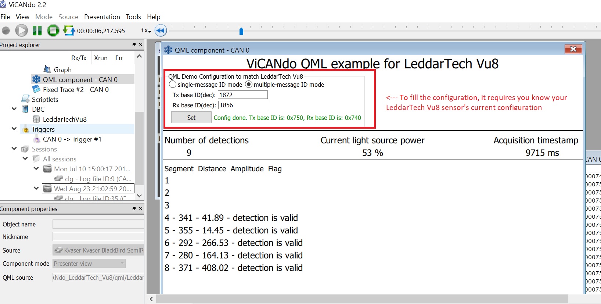Click the Triggers icon
The height and width of the screenshot is (304, 601).
pyautogui.click(x=25, y=129)
